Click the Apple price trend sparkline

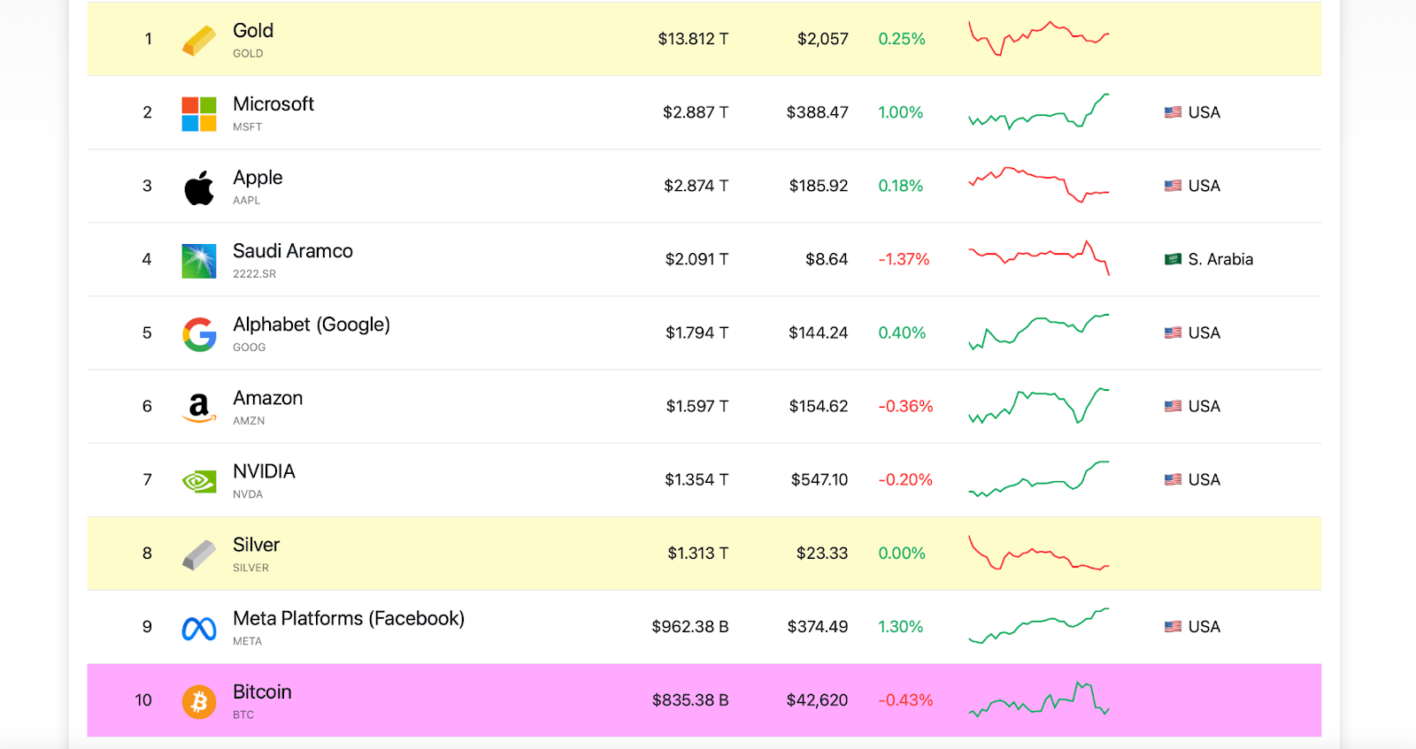(1039, 185)
